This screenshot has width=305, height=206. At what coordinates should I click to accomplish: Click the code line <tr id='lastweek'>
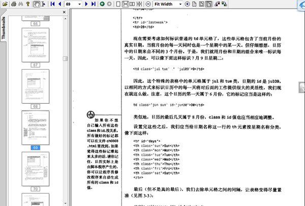click(x=150, y=22)
